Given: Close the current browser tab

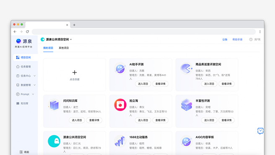Looking at the screenshot, I should 67,25.
